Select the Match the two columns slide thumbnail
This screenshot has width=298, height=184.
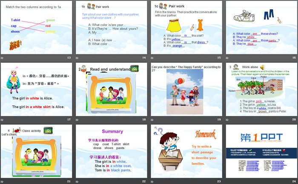point(36,28)
